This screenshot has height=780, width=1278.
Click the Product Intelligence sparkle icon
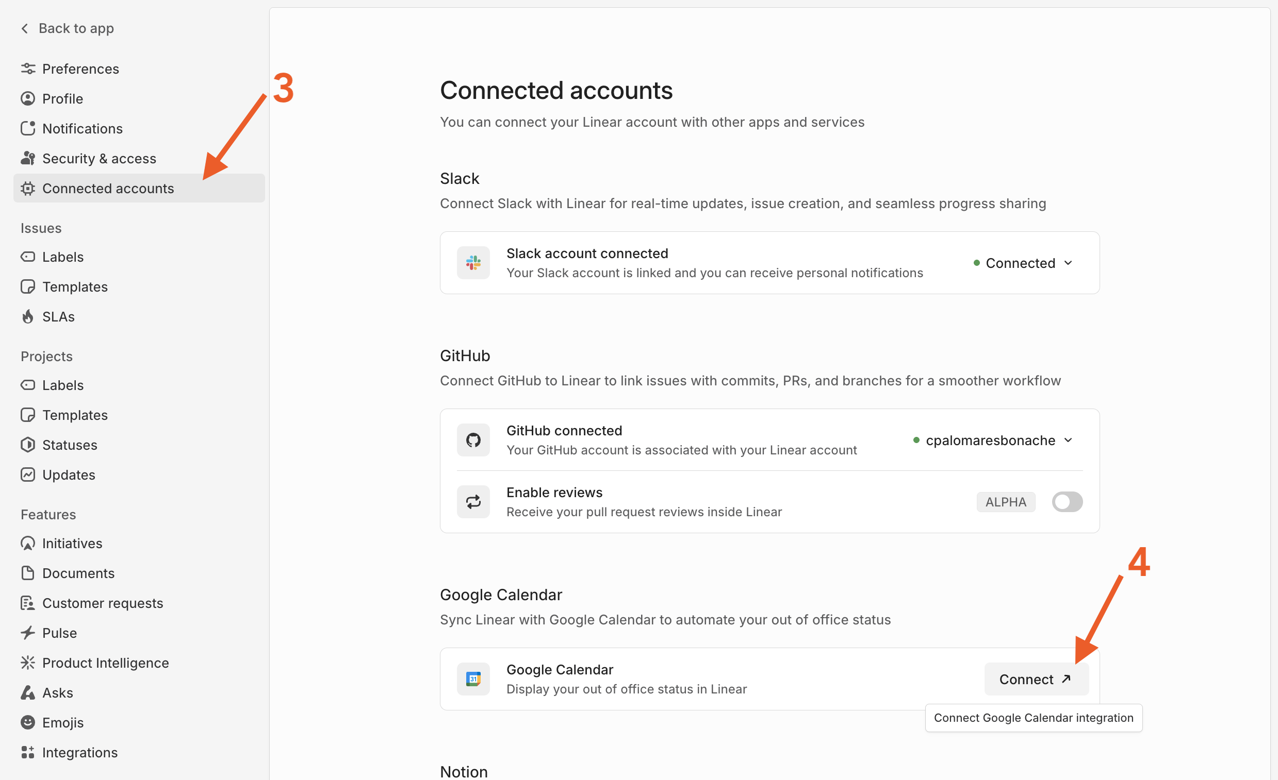click(28, 663)
